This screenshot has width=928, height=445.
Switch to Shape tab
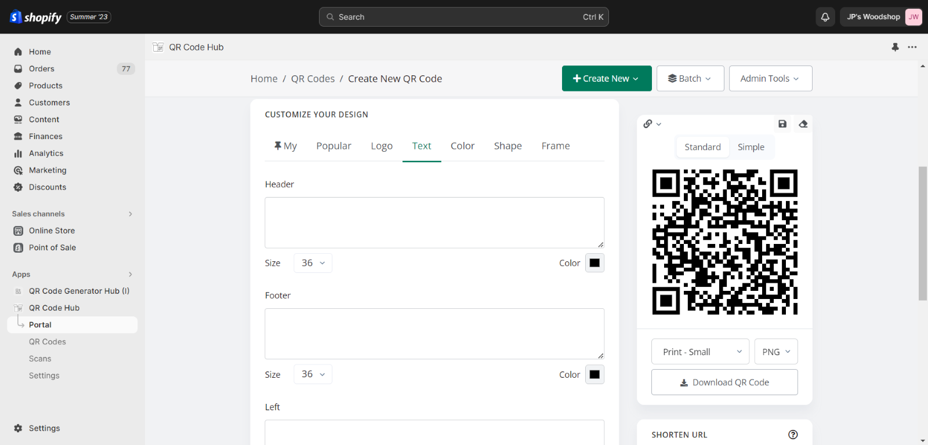coord(507,146)
